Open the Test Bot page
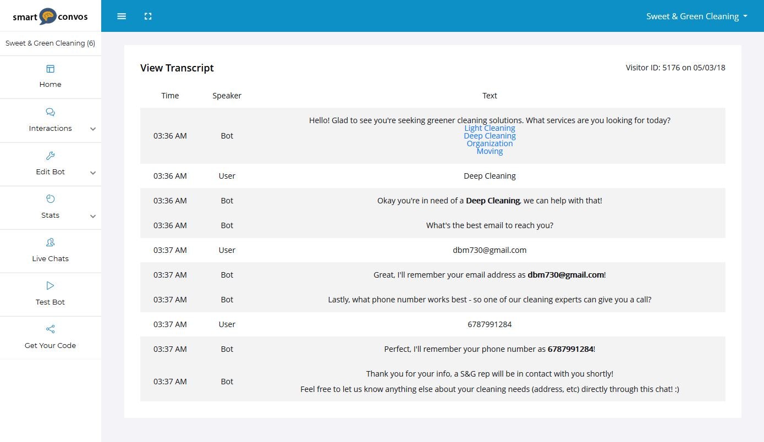The image size is (764, 442). click(50, 302)
